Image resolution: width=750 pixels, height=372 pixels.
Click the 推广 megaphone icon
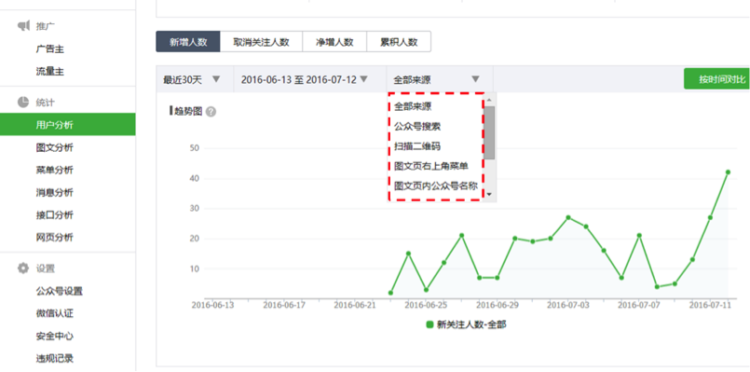tap(23, 26)
